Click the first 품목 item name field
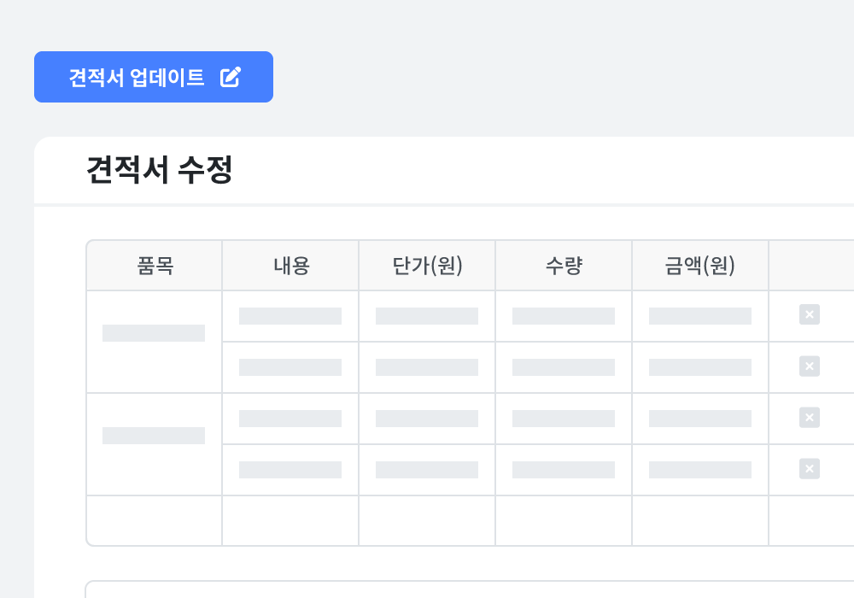 click(154, 333)
